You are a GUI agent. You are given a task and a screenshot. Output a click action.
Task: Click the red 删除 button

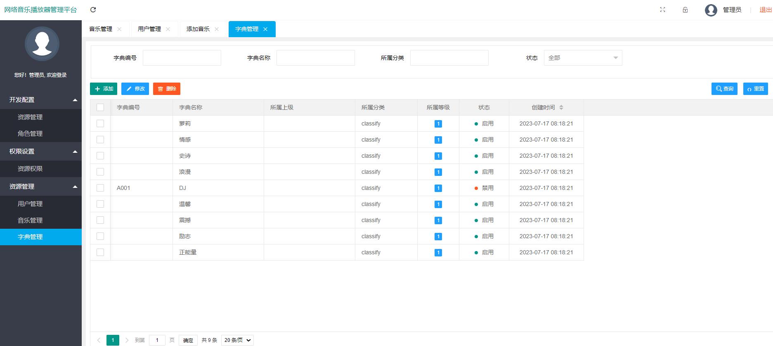tap(167, 89)
